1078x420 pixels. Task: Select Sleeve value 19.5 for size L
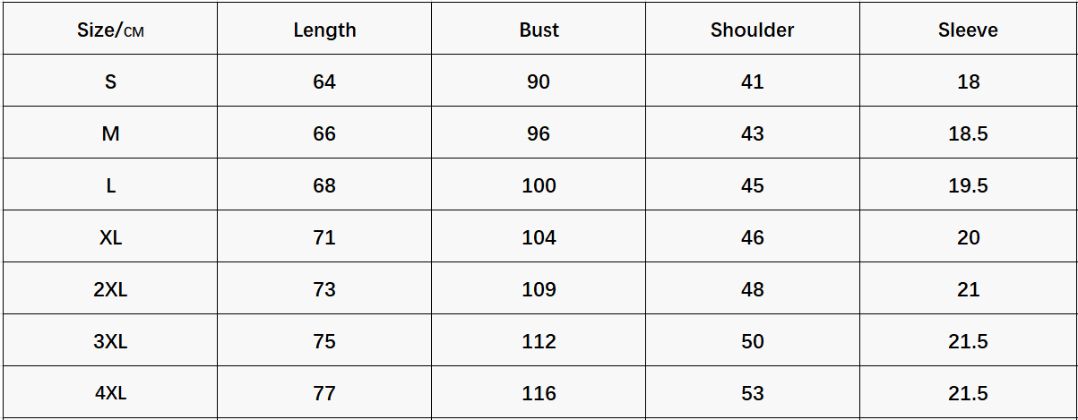[x=968, y=185]
